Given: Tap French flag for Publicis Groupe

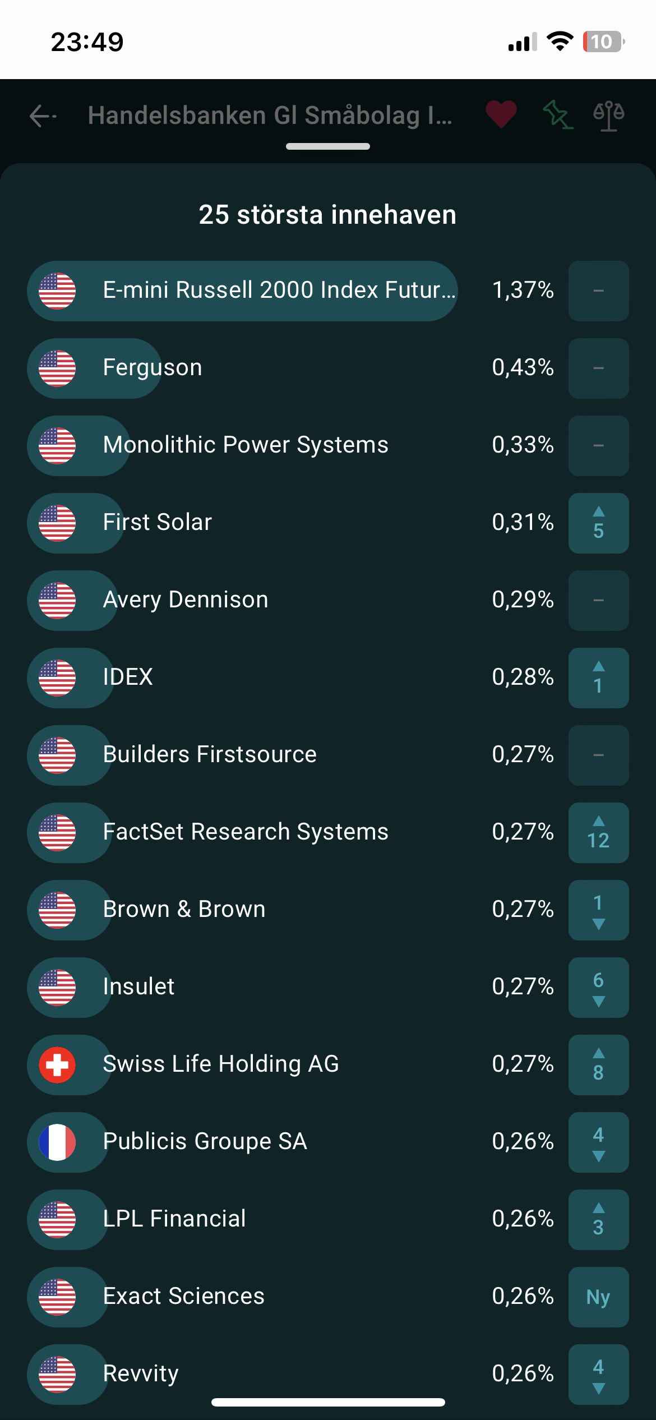Looking at the screenshot, I should [57, 1142].
